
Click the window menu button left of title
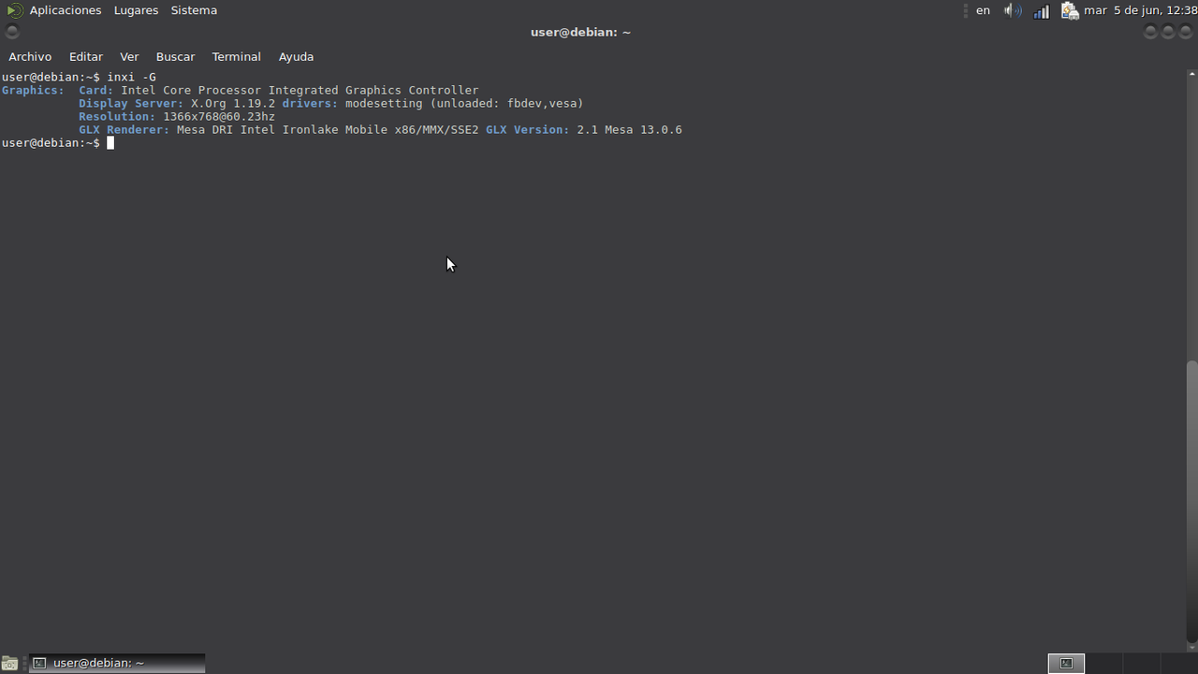(12, 32)
